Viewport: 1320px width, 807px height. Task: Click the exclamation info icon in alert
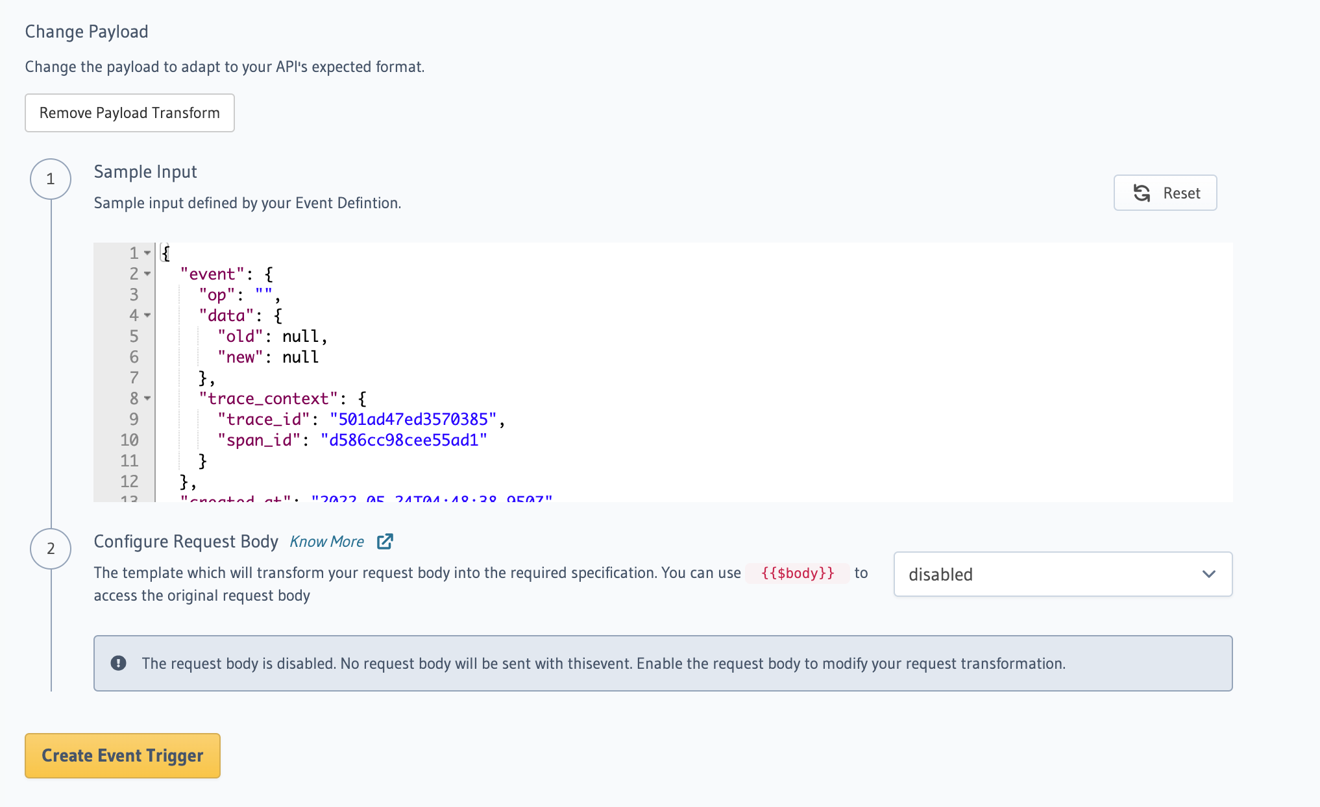coord(118,663)
